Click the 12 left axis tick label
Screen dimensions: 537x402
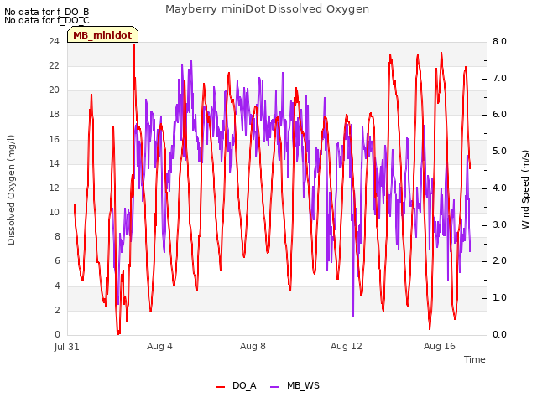point(54,188)
